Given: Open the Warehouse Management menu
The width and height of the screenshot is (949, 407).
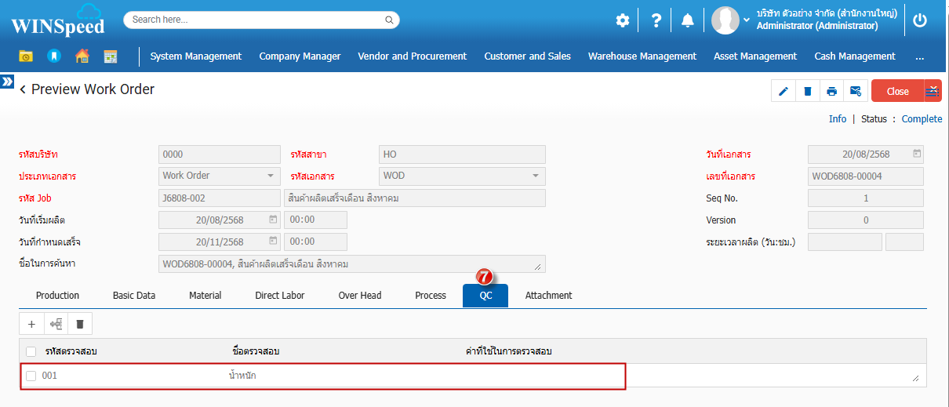Looking at the screenshot, I should (x=642, y=56).
